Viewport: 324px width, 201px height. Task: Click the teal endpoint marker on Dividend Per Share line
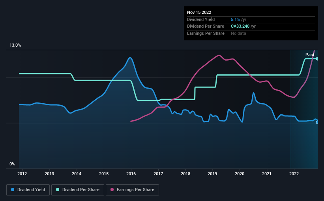[317, 59]
